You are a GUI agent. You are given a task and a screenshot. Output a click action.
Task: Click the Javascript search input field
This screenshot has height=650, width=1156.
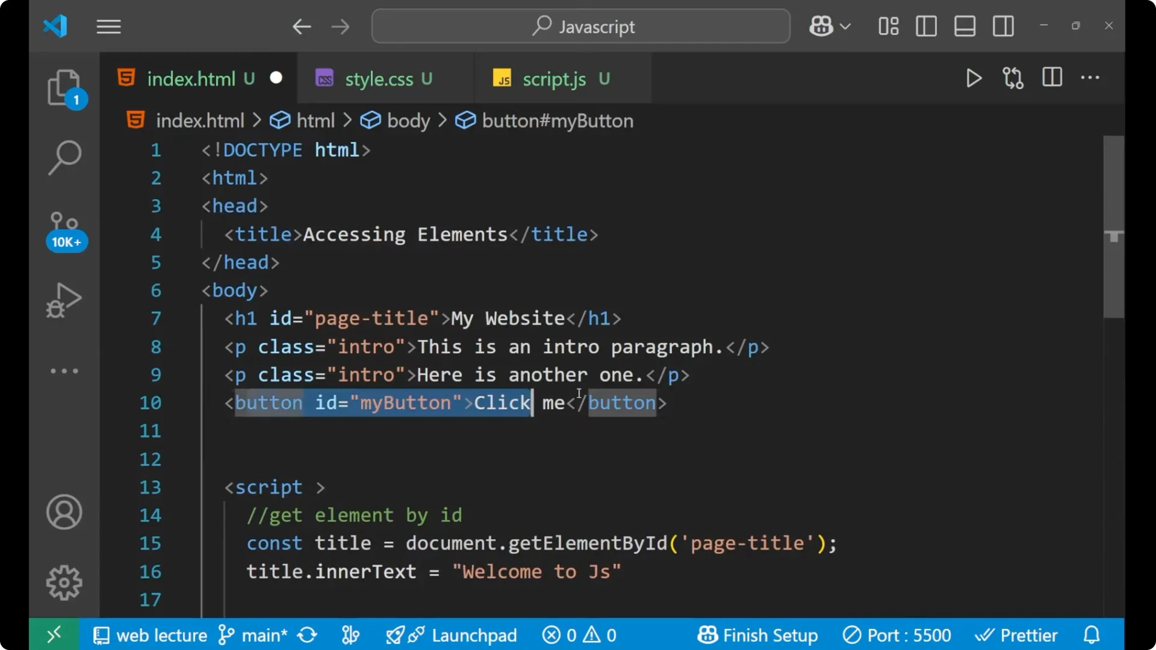click(x=580, y=26)
